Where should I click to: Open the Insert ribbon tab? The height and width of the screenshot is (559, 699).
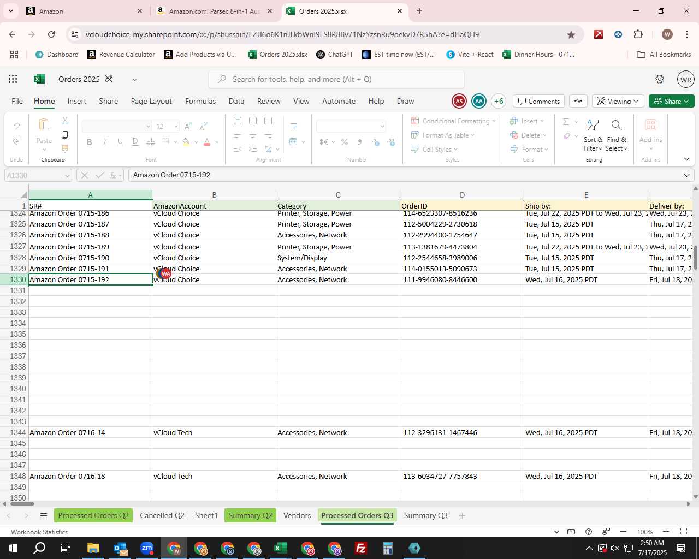(x=77, y=101)
